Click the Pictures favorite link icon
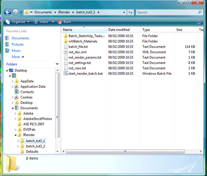Viewport: 207px width, 176px height. pyautogui.click(x=8, y=44)
